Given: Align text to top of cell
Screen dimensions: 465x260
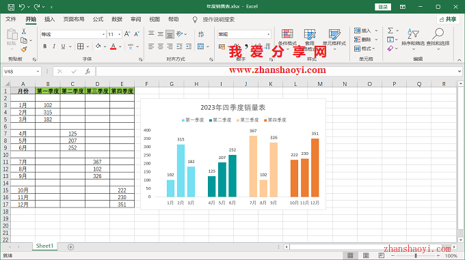Looking at the screenshot, I should pos(151,34).
